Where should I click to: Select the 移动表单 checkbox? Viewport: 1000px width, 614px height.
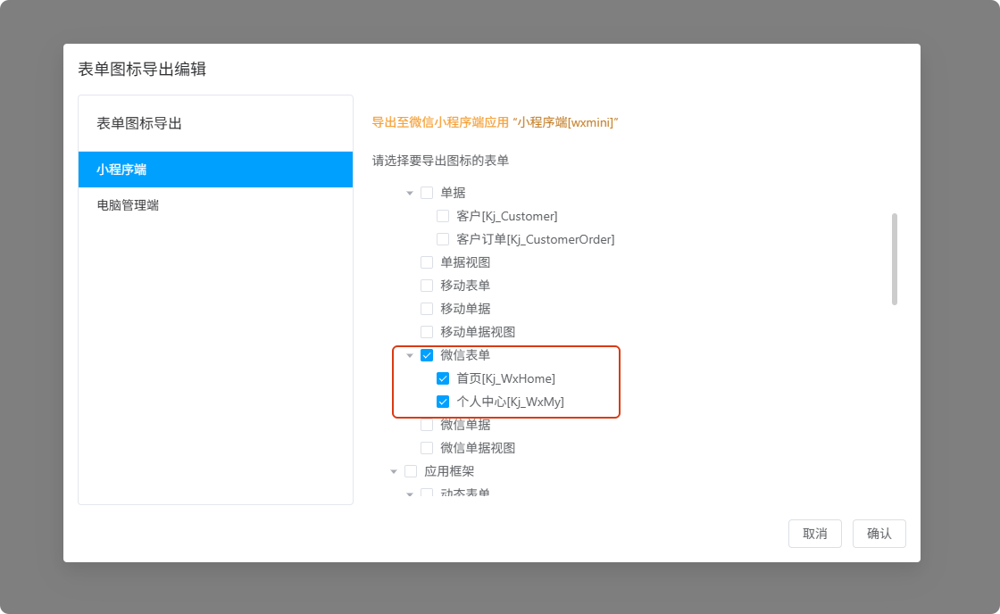click(427, 286)
